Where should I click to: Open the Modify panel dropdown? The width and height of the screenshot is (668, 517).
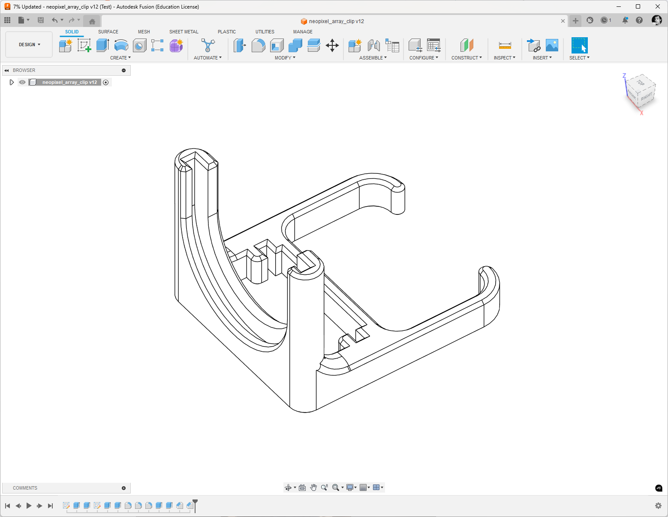point(285,58)
